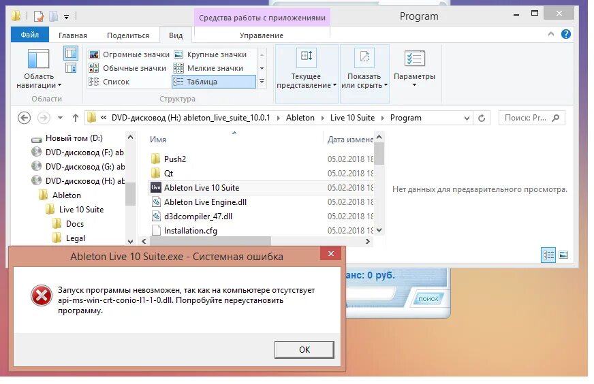This screenshot has width=594, height=384.
Task: Select DVD-дисковод (H:) in navigation tree
Action: pyautogui.click(x=77, y=181)
